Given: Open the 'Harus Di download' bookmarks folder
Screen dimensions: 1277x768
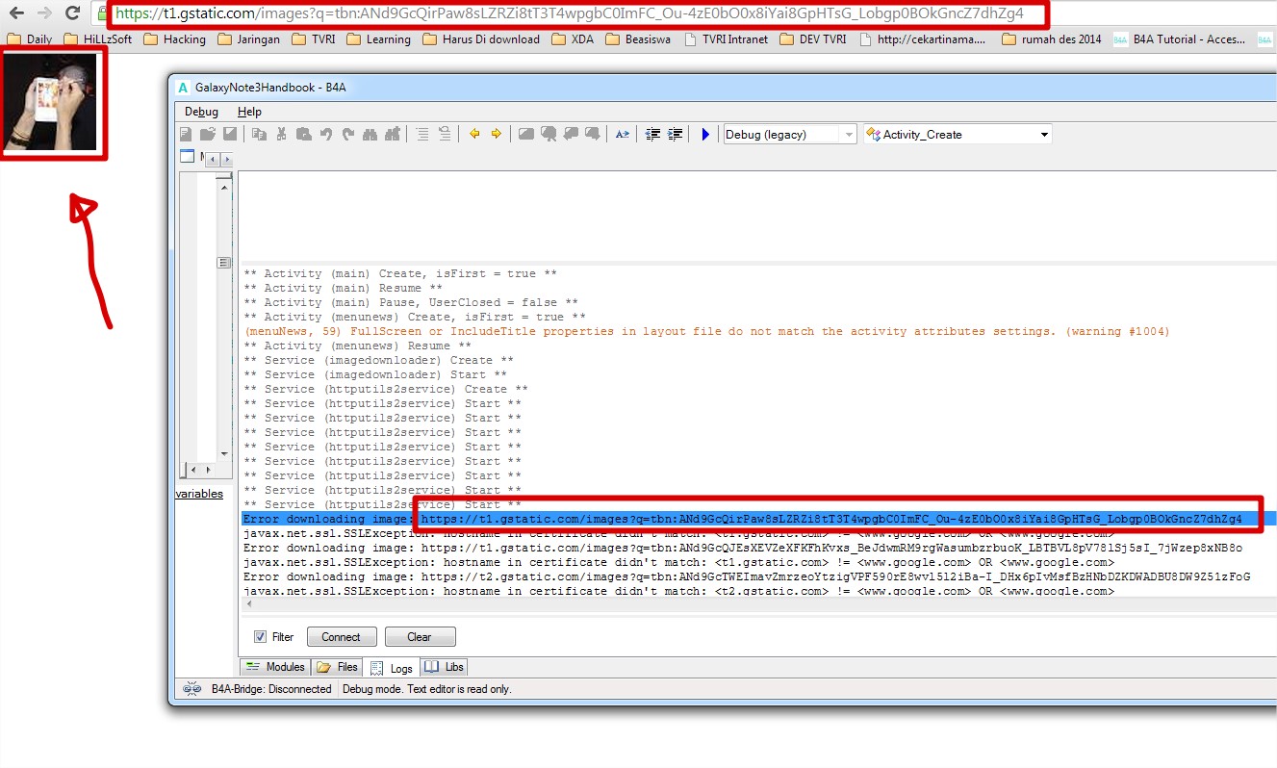Looking at the screenshot, I should pyautogui.click(x=481, y=39).
